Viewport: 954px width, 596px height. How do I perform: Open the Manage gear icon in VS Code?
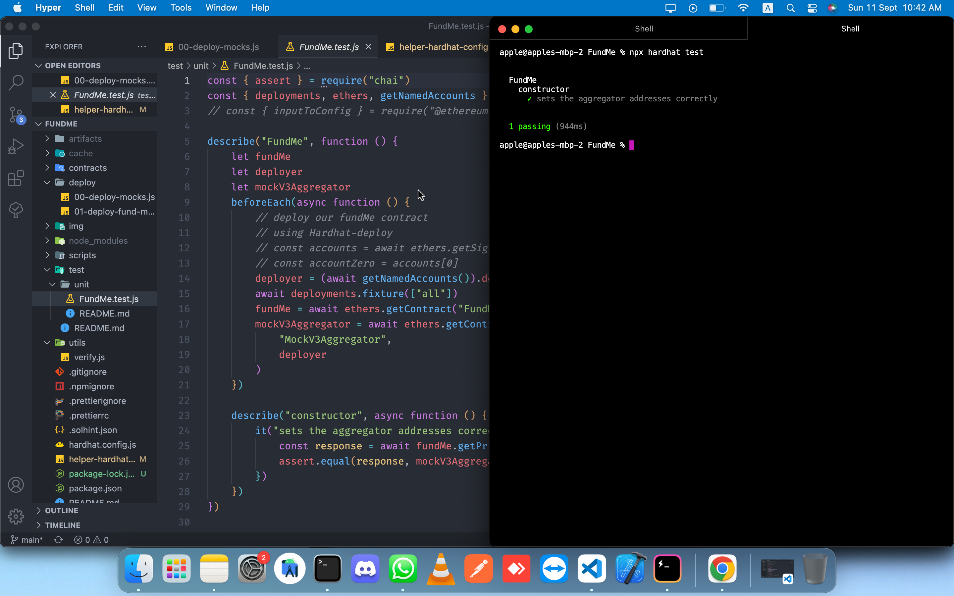(16, 517)
